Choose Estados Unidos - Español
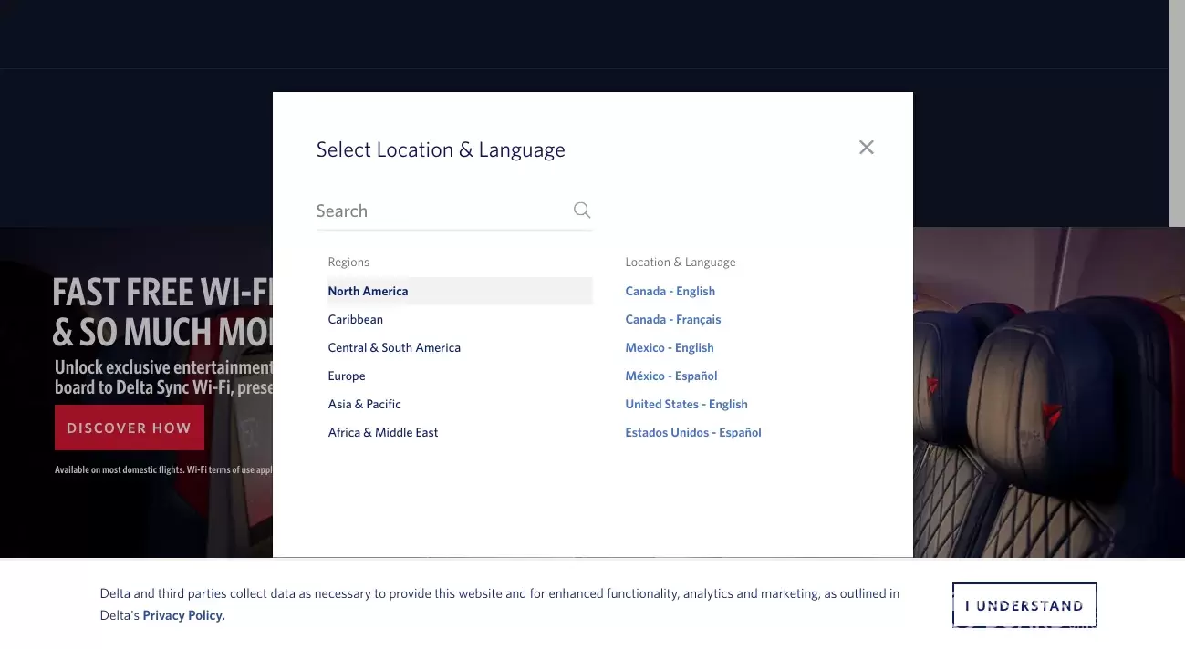 pos(693,432)
